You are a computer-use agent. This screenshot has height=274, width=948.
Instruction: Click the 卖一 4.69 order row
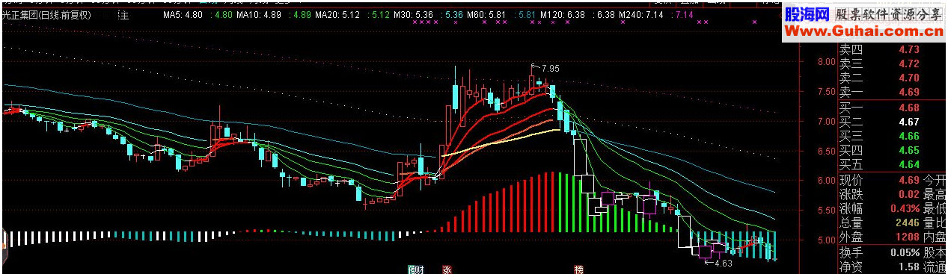point(879,92)
